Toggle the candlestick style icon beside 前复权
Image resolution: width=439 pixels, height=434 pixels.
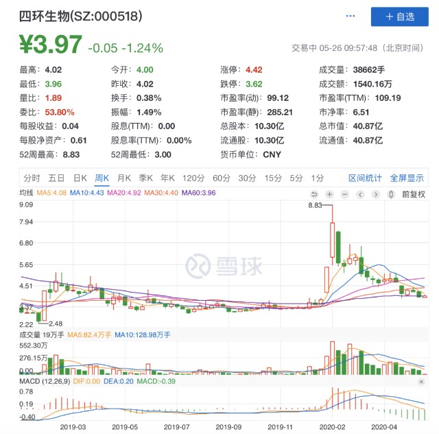[391, 194]
